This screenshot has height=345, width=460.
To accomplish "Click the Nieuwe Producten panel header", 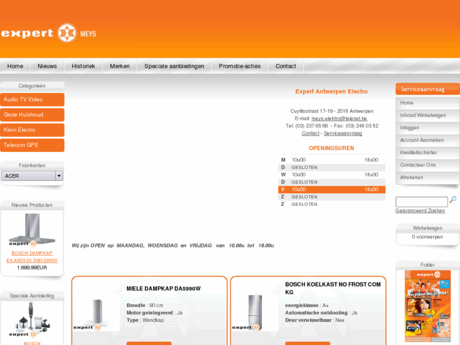I will coord(32,205).
